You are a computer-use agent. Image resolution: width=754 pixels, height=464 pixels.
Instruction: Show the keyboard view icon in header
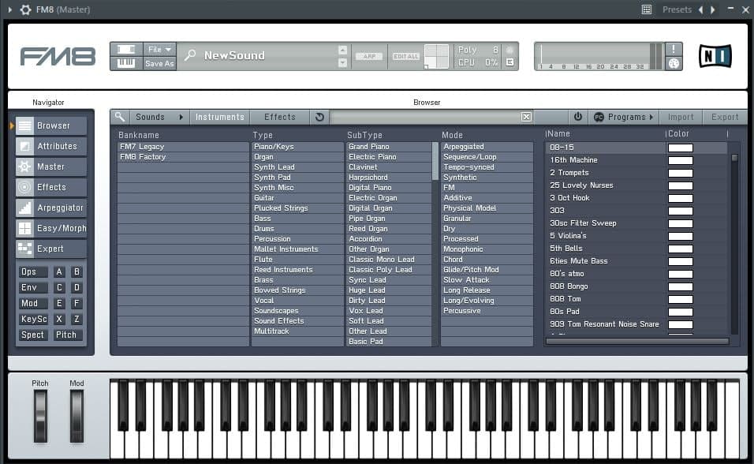pyautogui.click(x=126, y=63)
